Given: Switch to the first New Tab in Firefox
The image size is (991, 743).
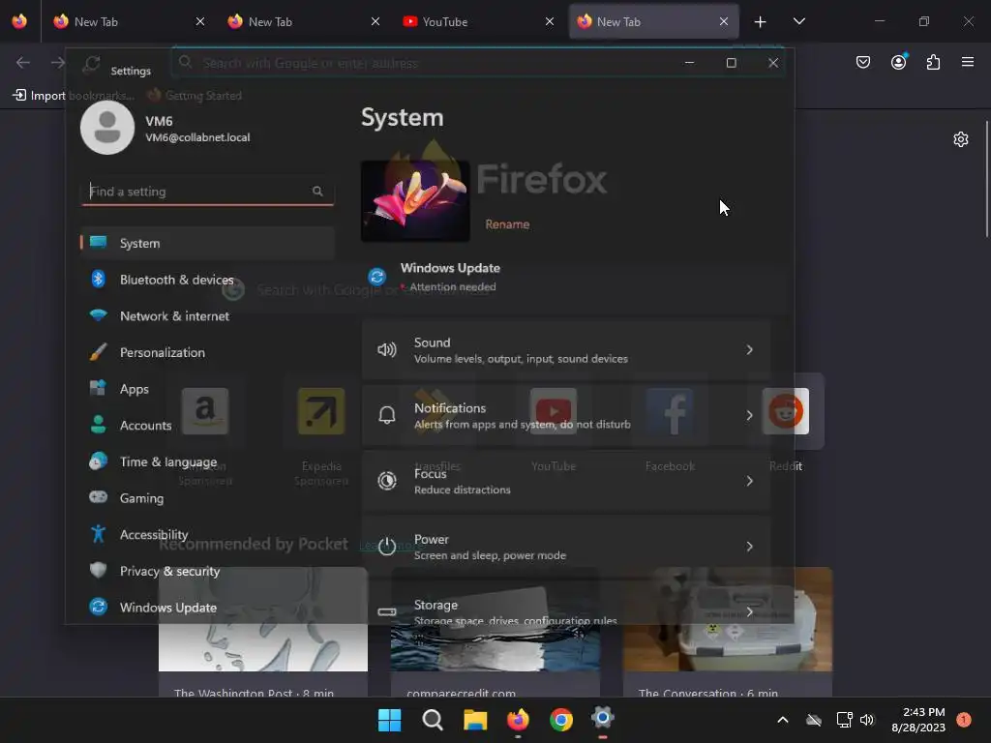Looking at the screenshot, I should point(129,21).
